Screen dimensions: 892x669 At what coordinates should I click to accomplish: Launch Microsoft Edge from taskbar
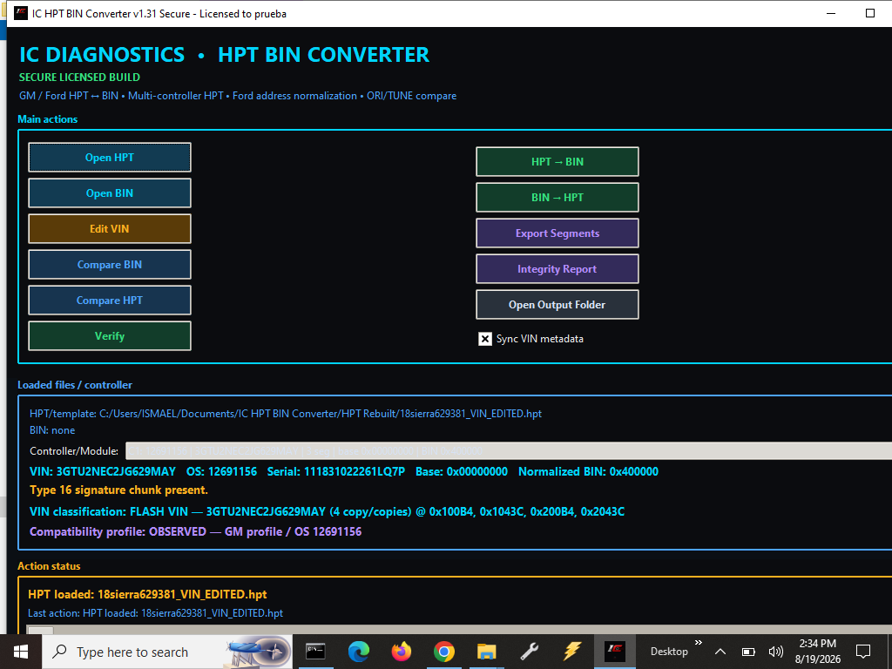[358, 652]
